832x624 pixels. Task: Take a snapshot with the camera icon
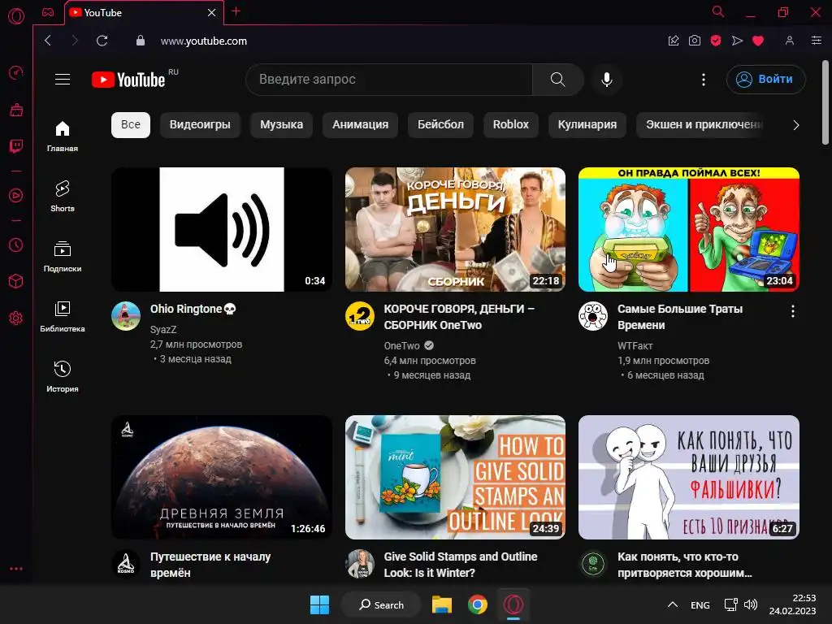click(695, 41)
